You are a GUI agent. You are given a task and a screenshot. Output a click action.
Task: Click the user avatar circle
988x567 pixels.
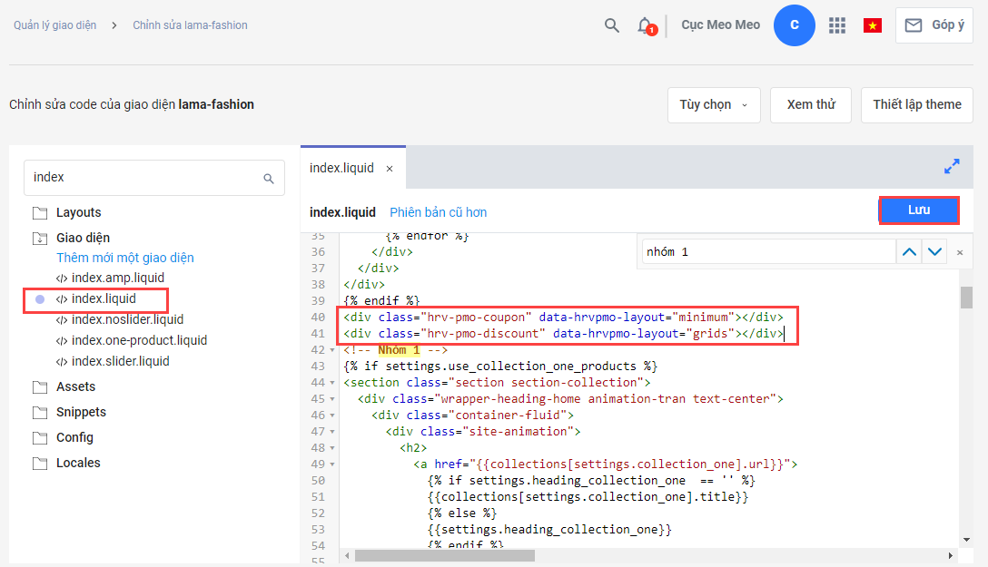click(795, 25)
